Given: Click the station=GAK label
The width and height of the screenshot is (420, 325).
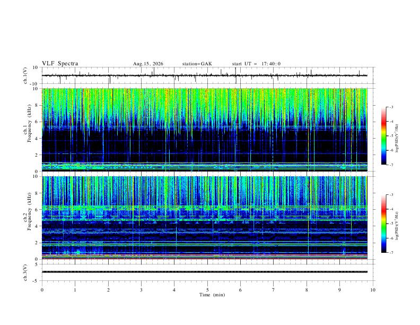Looking at the screenshot, I should (x=197, y=64).
